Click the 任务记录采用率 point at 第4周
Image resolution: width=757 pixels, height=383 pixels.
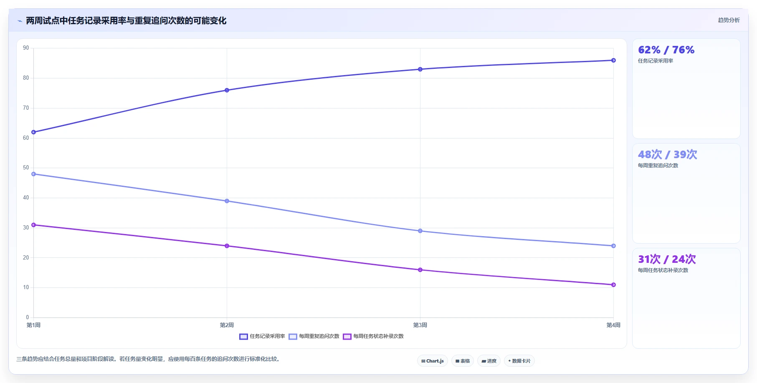tap(613, 60)
